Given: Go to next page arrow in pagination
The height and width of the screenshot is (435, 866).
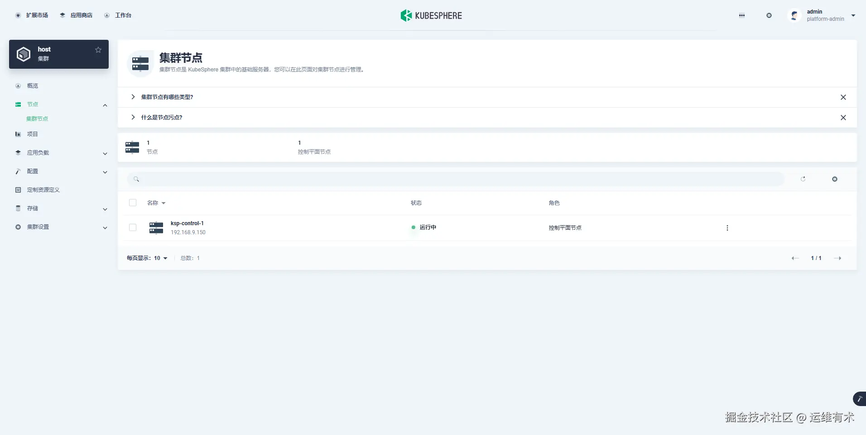Looking at the screenshot, I should coord(838,258).
